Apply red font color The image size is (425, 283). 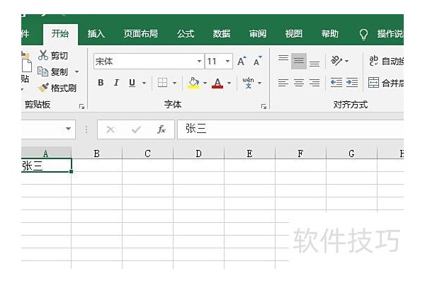217,83
